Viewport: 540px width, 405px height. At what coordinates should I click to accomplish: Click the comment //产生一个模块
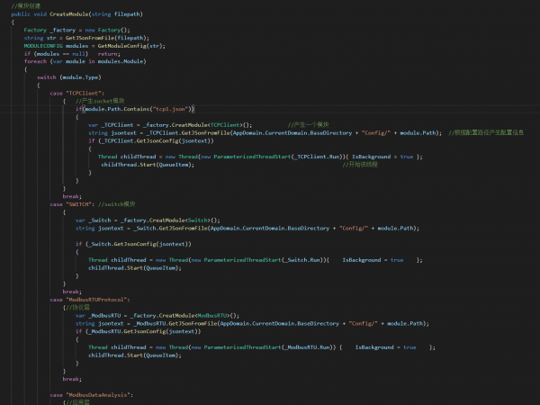pos(308,124)
